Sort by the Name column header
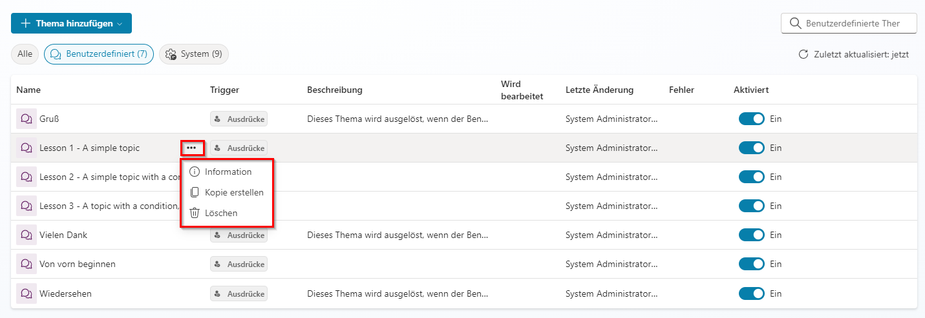 pyautogui.click(x=28, y=90)
